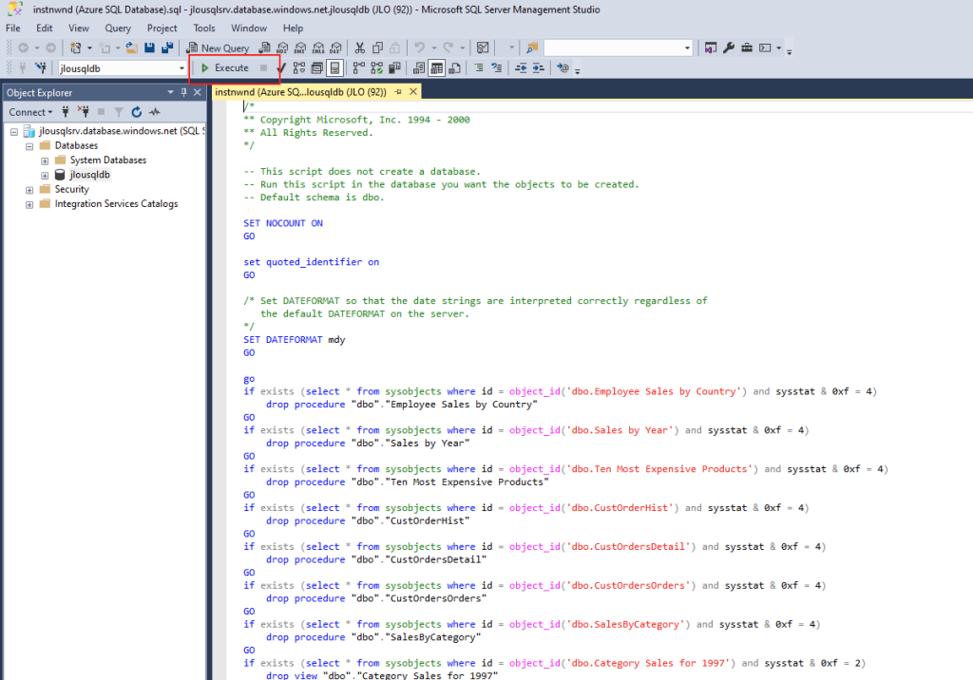Select jlousqldb in the Object Explorer tree
This screenshot has height=680, width=973.
coord(89,175)
